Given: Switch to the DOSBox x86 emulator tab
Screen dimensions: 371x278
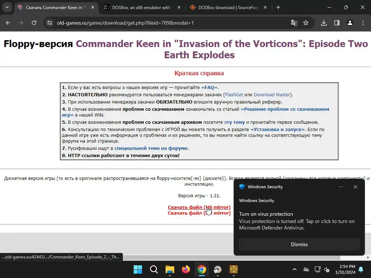Looking at the screenshot, I should [x=141, y=8].
